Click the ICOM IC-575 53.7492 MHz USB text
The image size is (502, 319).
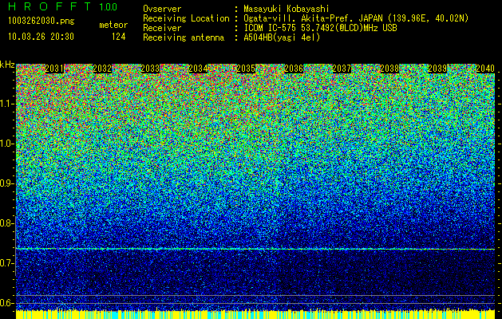(320, 28)
